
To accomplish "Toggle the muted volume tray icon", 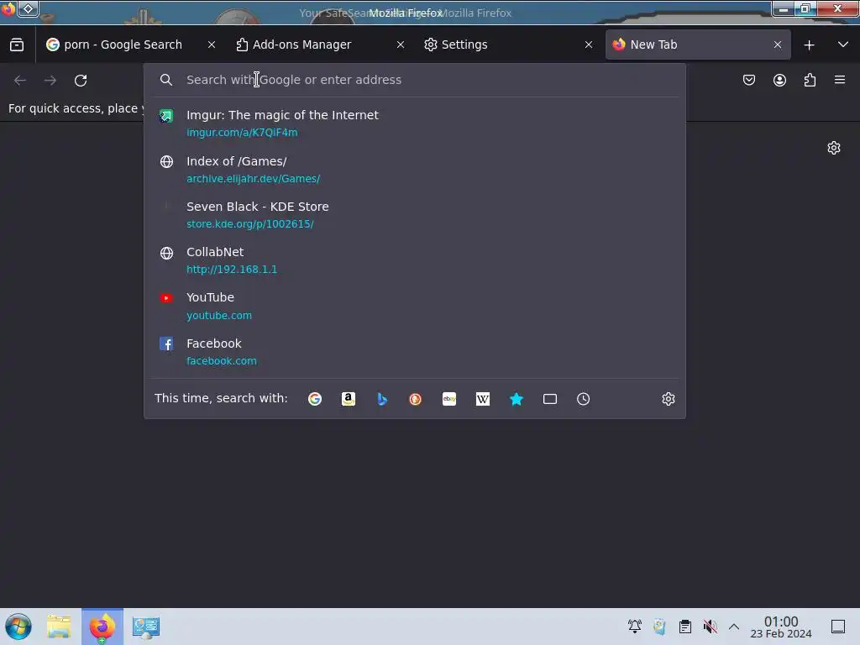I will 711,627.
